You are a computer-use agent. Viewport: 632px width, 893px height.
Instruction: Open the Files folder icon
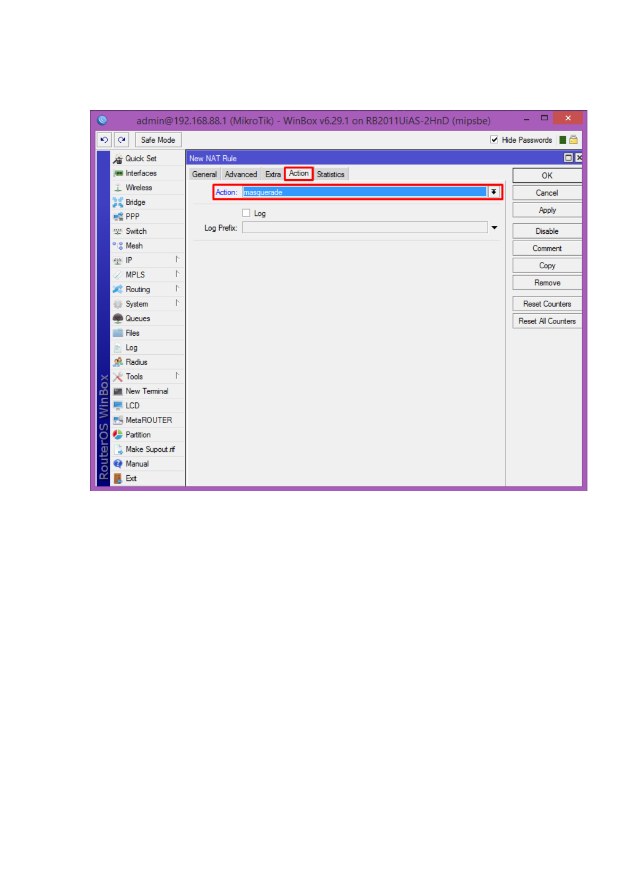coord(118,333)
